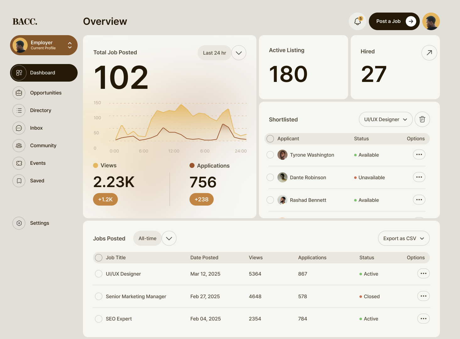Open the Hired card arrow icon
This screenshot has height=339, width=460.
(x=429, y=53)
